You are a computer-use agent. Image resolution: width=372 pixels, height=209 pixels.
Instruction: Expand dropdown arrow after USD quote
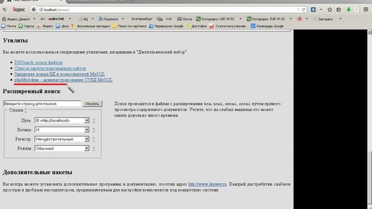[x=240, y=19]
